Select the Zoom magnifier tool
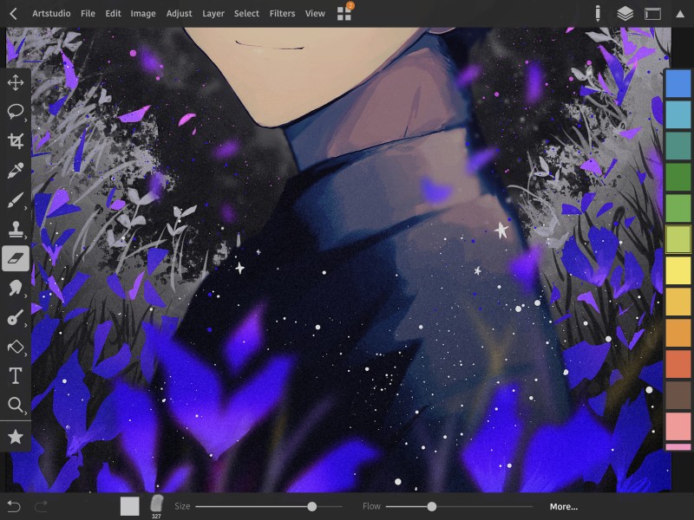Image resolution: width=694 pixels, height=520 pixels. 16,405
